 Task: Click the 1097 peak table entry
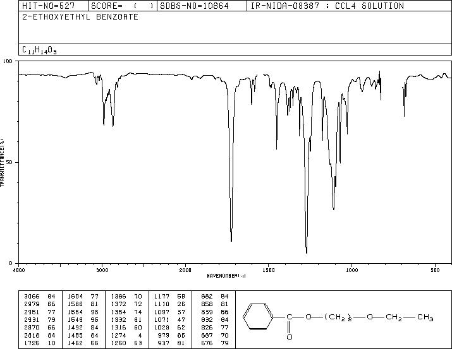[x=170, y=312]
